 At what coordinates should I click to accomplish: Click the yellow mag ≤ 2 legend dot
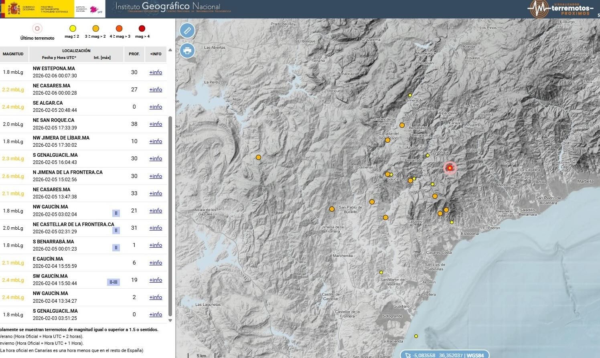click(x=72, y=29)
